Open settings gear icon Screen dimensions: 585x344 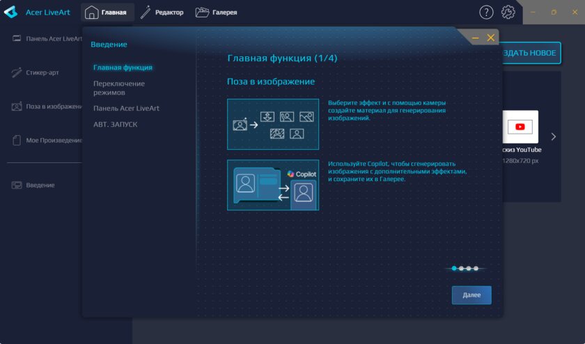(508, 13)
